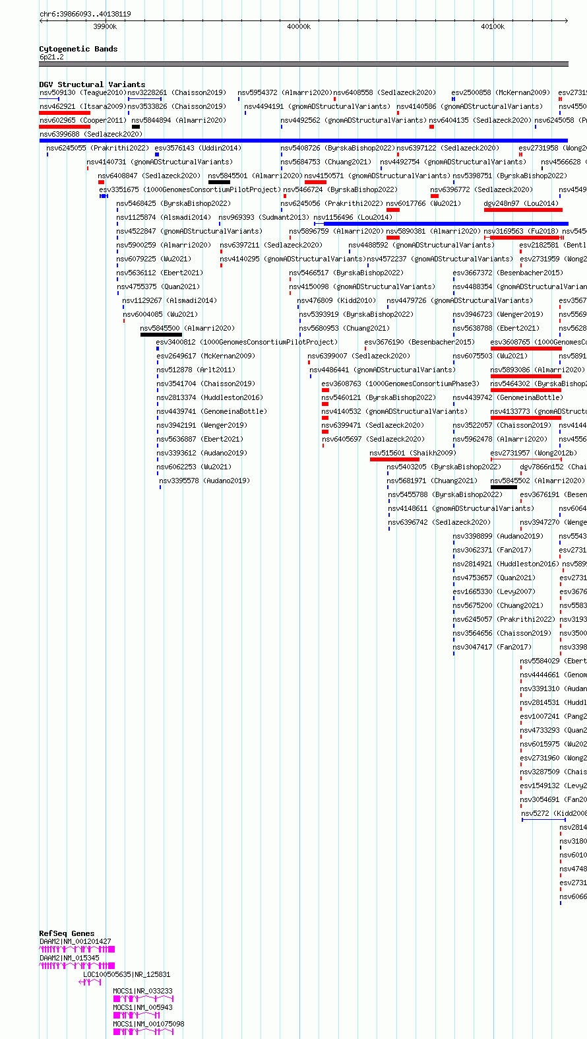Click the RefSeq Genes track title

(x=67, y=933)
